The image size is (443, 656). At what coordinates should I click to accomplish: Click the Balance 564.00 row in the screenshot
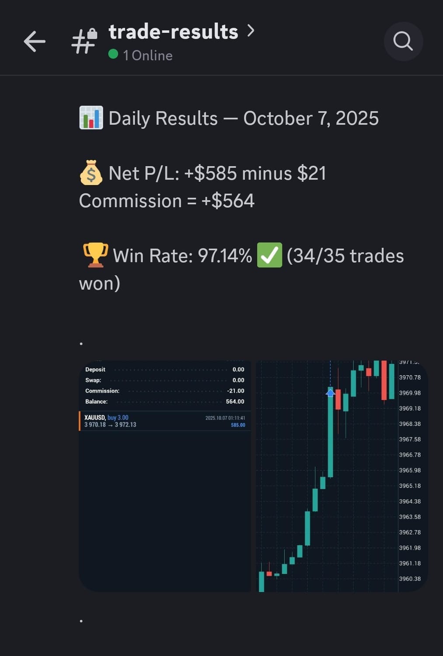click(x=165, y=401)
